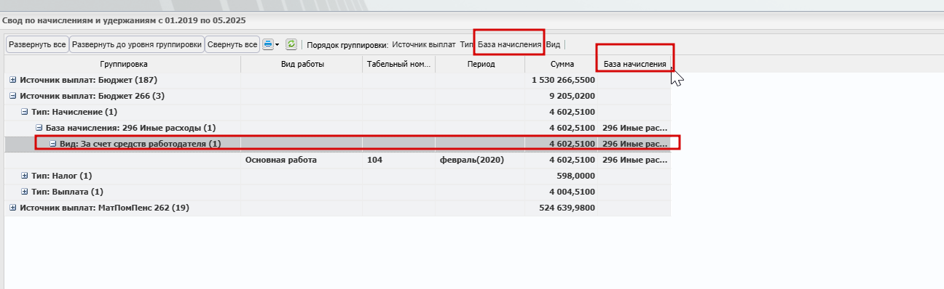Click '4 602,5100' in 'Тип: Начисление' row

point(573,112)
